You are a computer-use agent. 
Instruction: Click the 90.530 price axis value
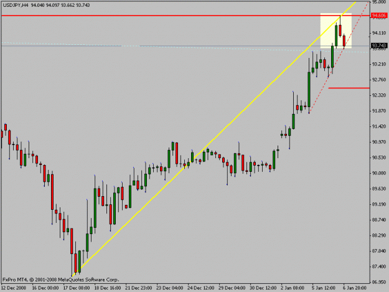(379, 158)
